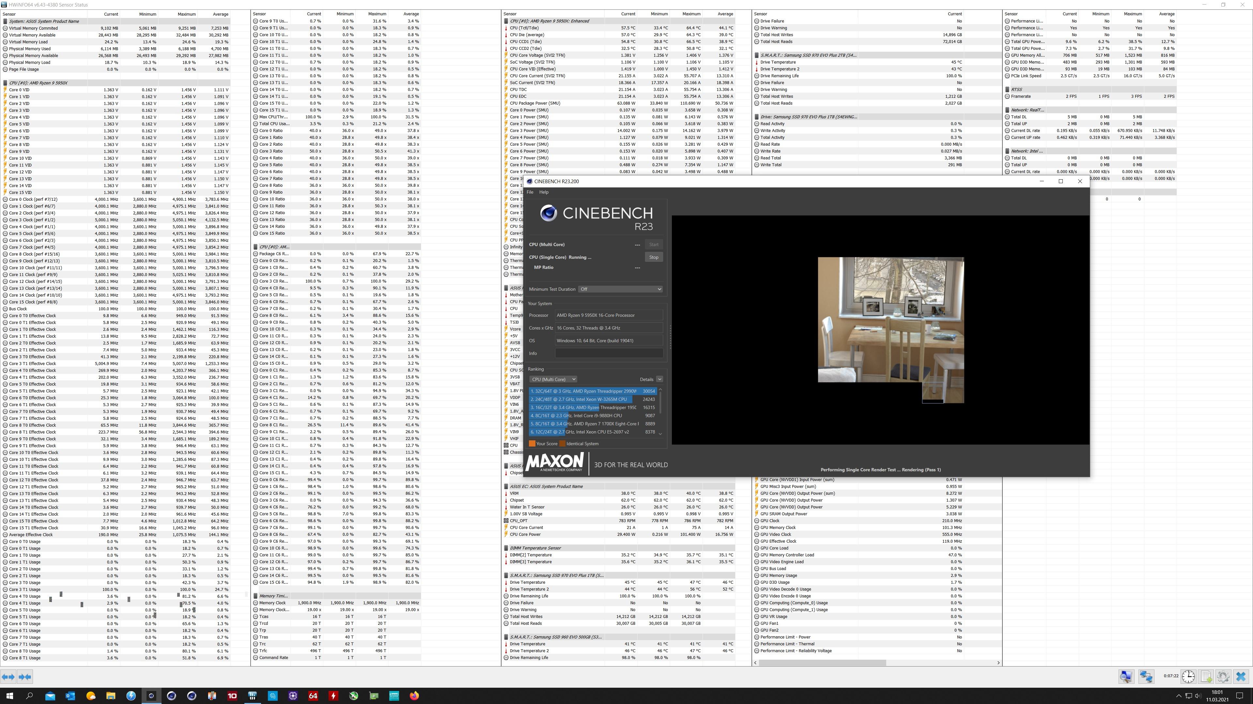This screenshot has height=704, width=1253.
Task: Click HWiNFO shrink columns arrows button
Action: tap(25, 676)
